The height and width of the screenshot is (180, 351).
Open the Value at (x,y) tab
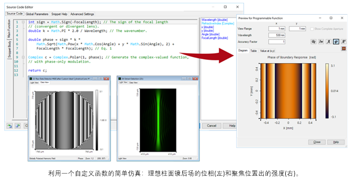click(267, 51)
